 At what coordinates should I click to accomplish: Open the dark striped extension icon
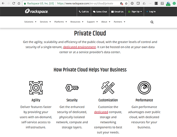156,4
